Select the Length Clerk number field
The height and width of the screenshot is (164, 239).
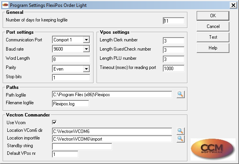tap(174, 41)
